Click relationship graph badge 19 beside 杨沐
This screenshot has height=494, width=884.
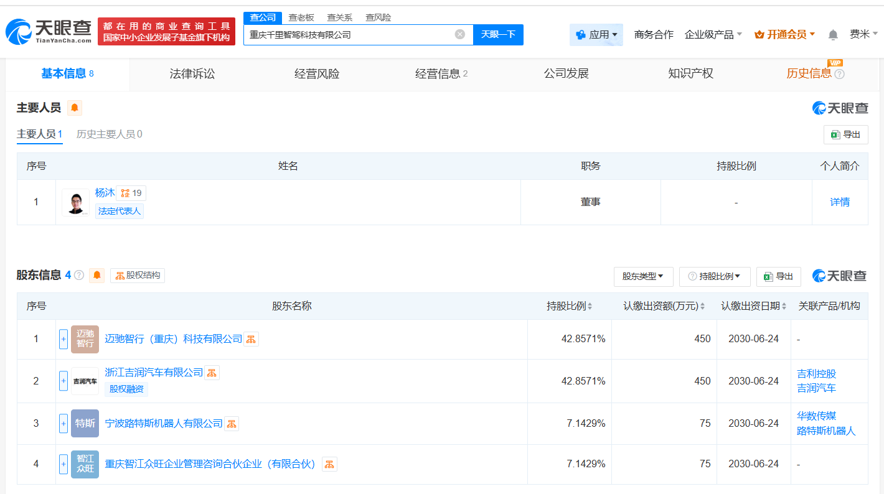[131, 193]
